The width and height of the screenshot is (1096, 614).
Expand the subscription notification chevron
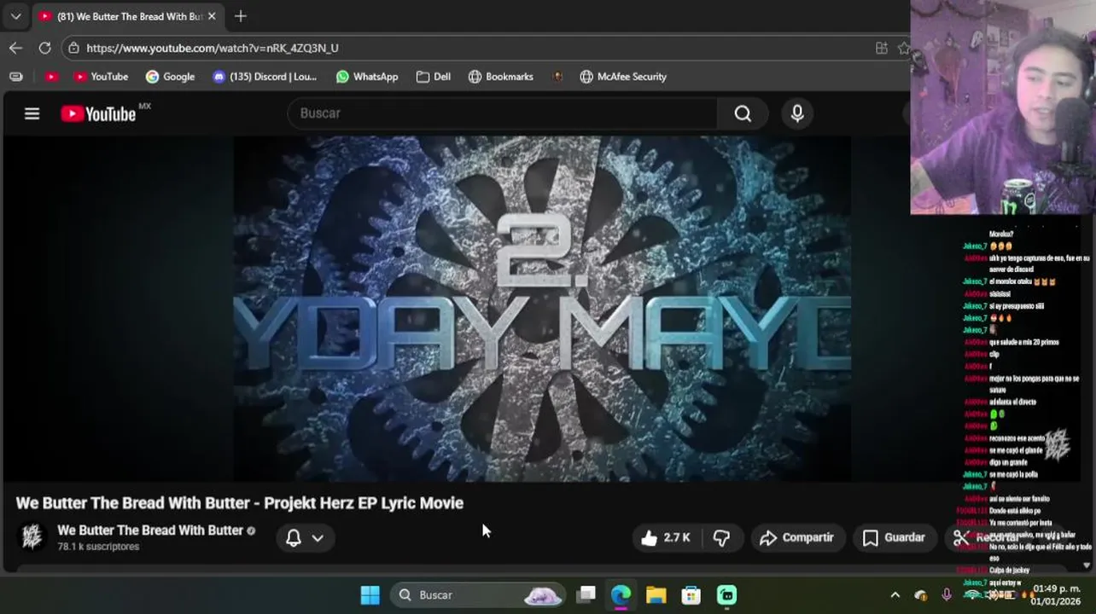[318, 538]
